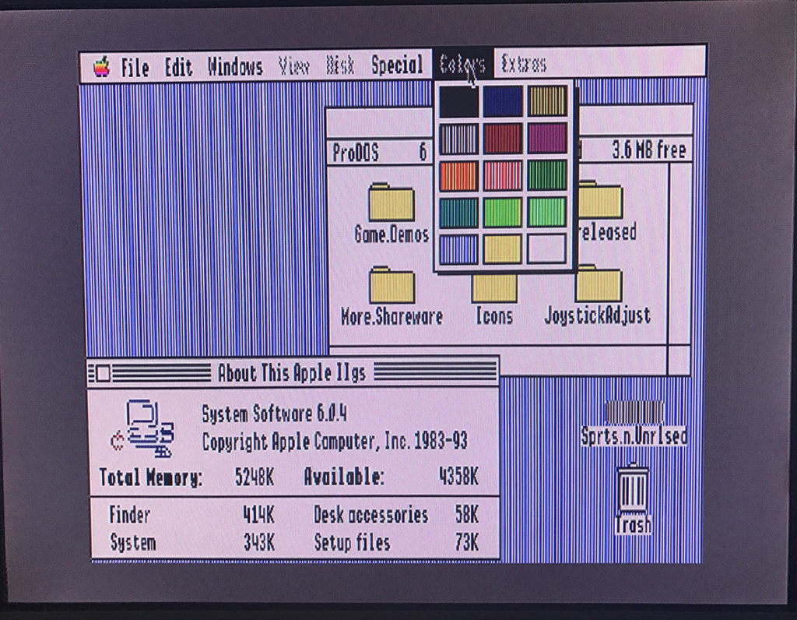The image size is (797, 620).
Task: Open the File menu
Action: [x=135, y=68]
